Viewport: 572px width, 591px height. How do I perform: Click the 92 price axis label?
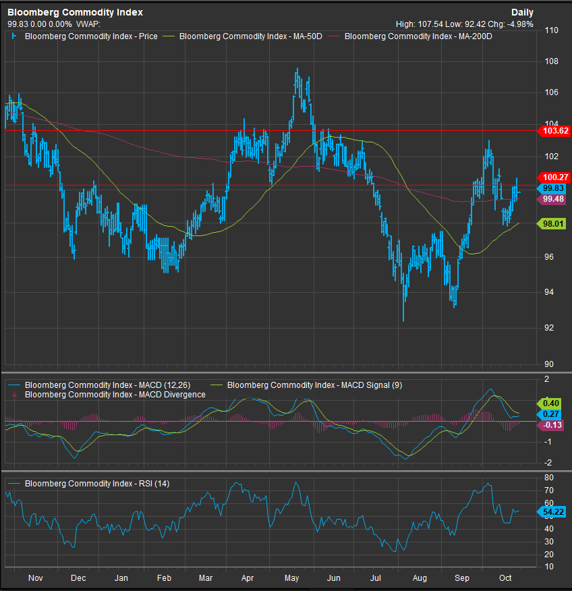click(549, 327)
